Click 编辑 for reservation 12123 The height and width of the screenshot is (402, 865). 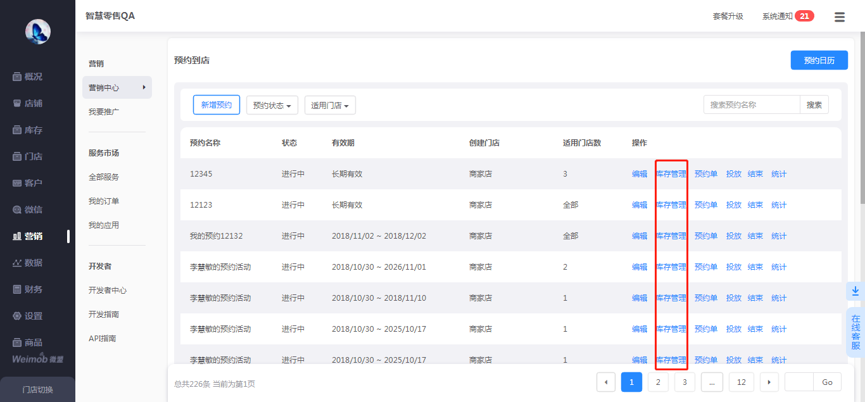(x=640, y=205)
